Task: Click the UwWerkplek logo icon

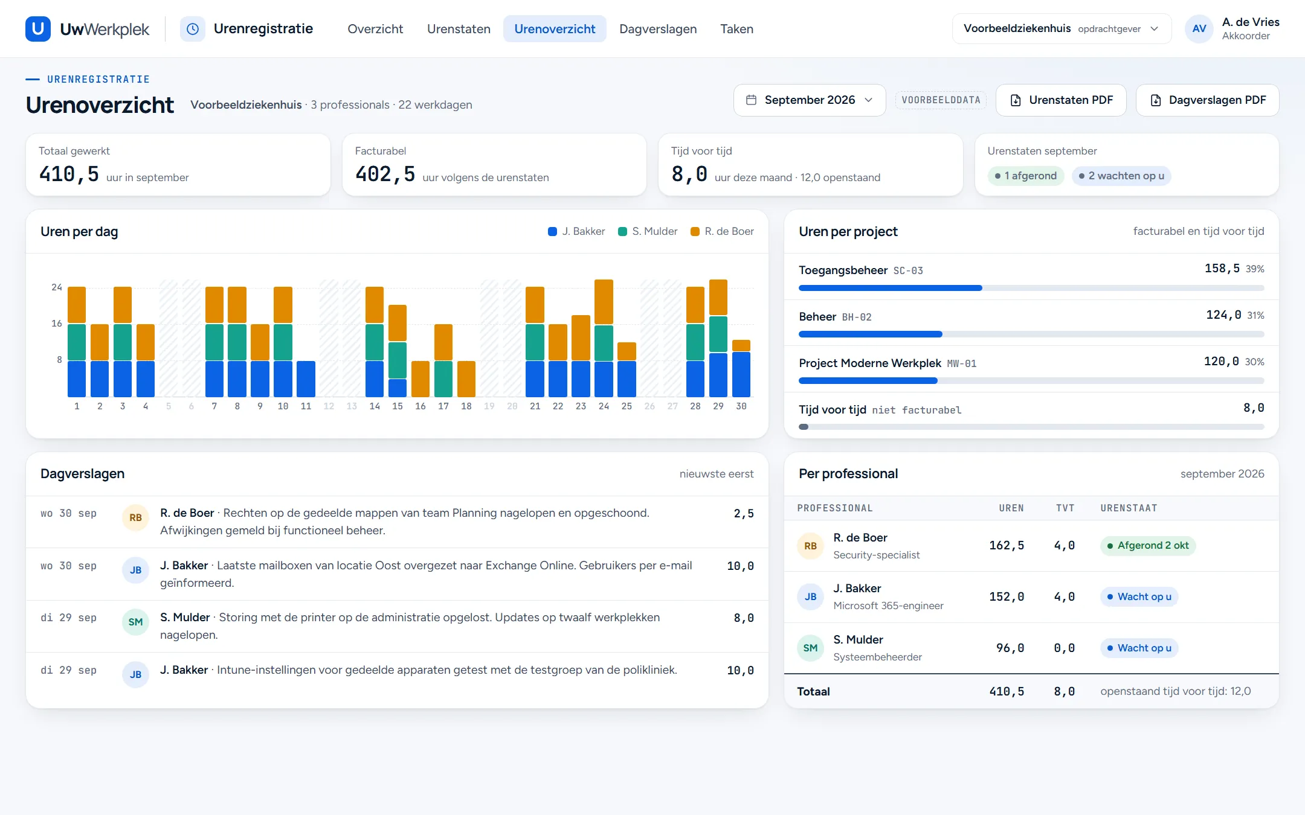Action: pos(38,29)
